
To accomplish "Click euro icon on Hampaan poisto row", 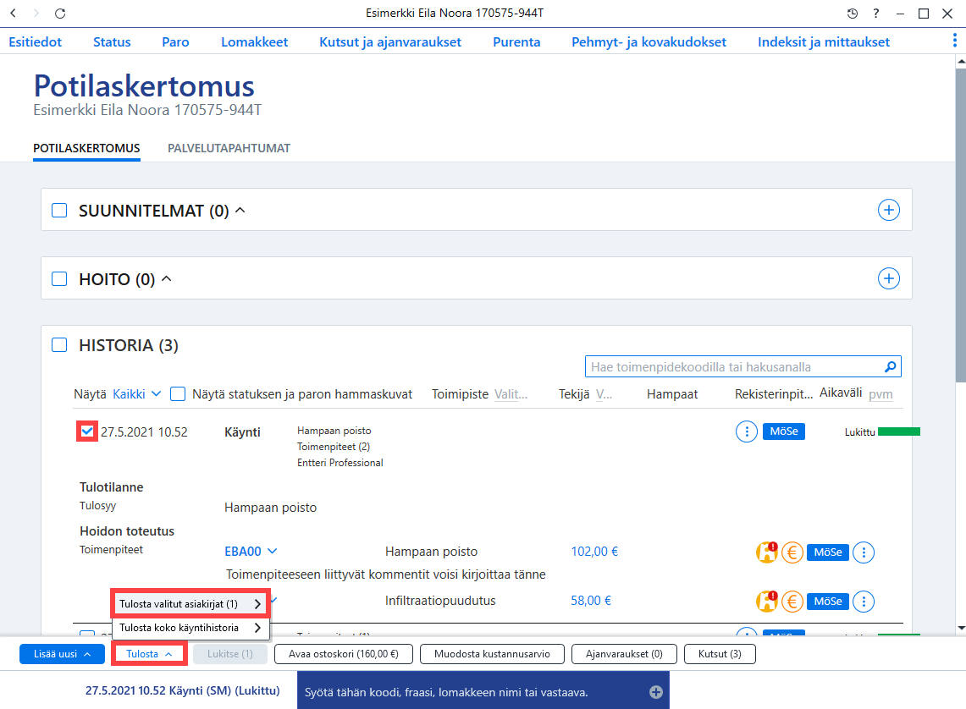I will click(x=792, y=552).
